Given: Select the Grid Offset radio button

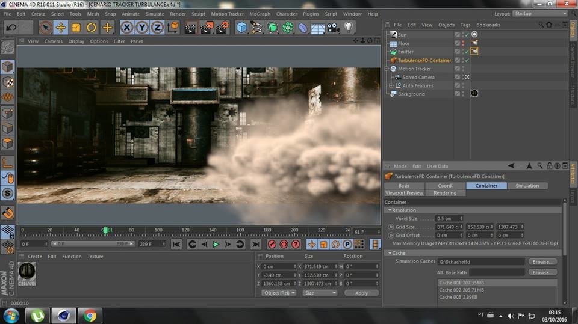Looking at the screenshot, I should pyautogui.click(x=391, y=235).
